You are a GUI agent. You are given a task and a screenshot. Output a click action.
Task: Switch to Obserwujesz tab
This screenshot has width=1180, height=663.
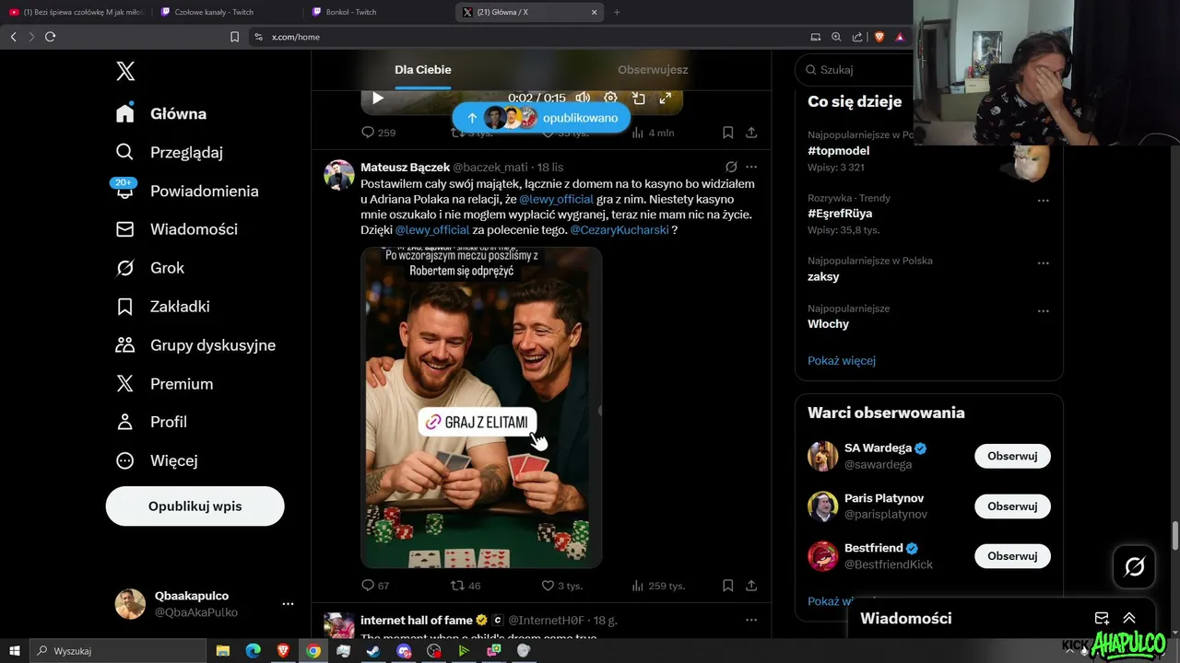point(653,70)
